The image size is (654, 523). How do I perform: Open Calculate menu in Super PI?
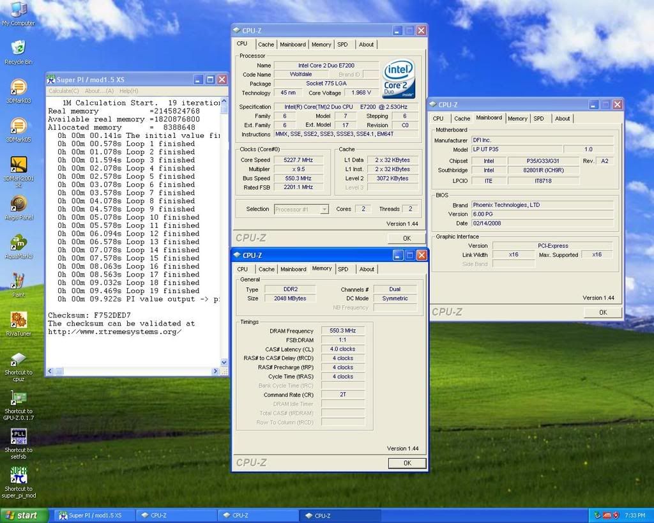click(x=64, y=91)
